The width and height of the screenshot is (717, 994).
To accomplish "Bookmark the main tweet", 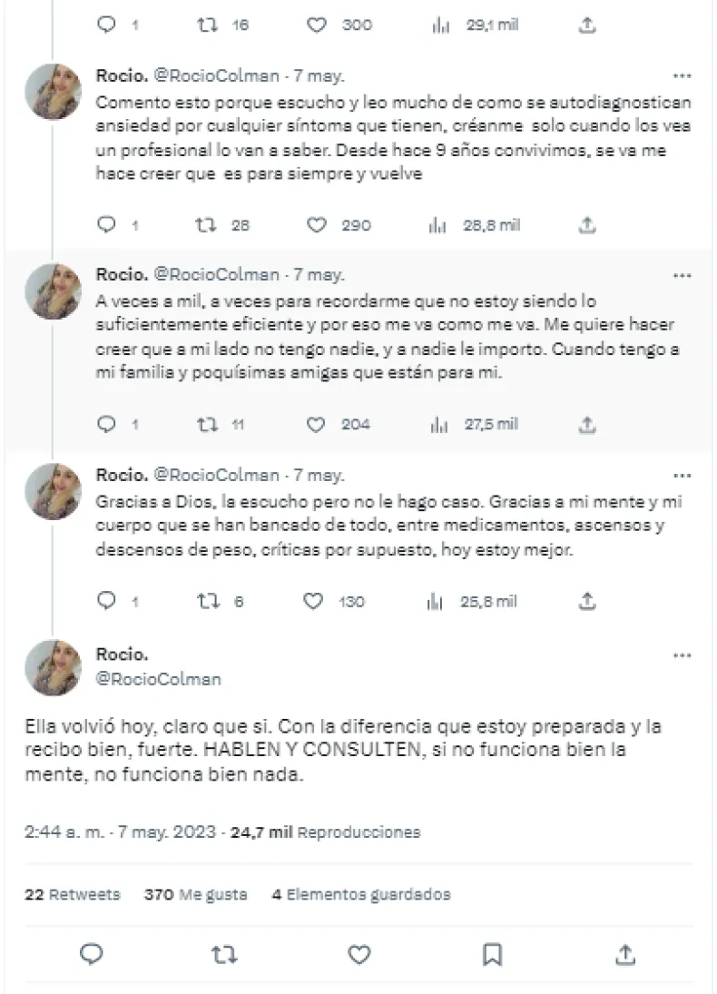I will 493,953.
